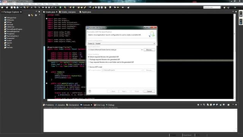243x137 pixels.
Task: Open the Debug tab in bottom panel
Action: (110, 105)
